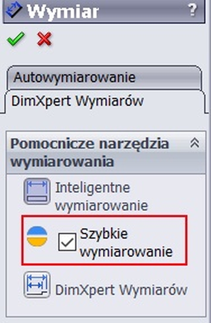The image size is (211, 323).
Task: Click the word wymiarowania in the section header
Action: pyautogui.click(x=62, y=162)
